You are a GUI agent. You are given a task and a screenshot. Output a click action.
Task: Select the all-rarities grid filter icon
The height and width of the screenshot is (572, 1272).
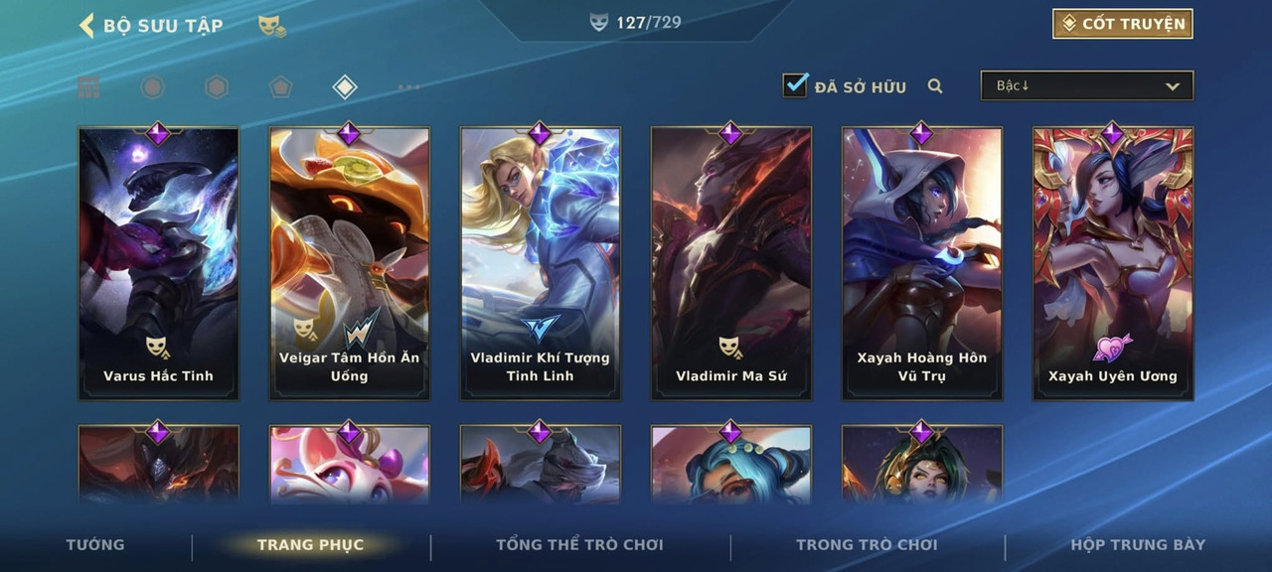89,87
